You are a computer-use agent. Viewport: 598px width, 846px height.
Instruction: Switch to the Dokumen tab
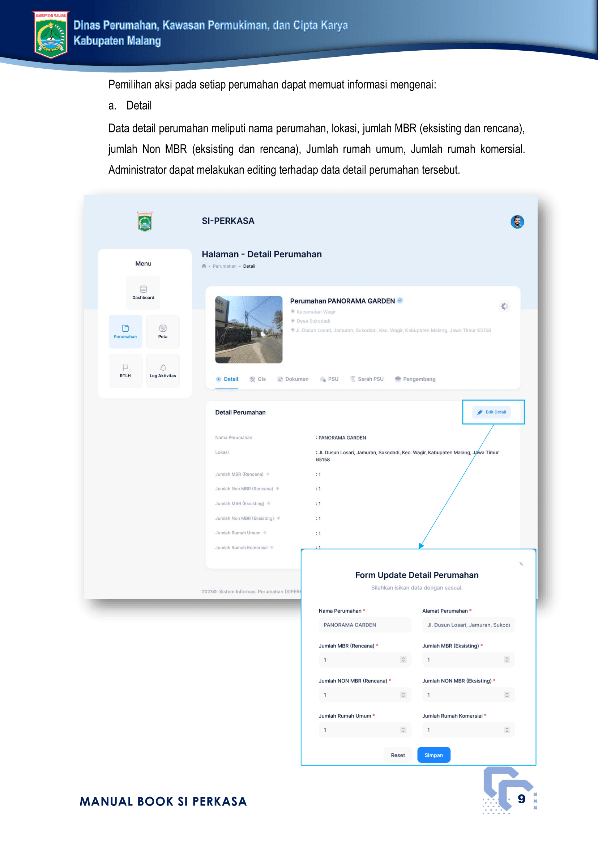[x=293, y=379]
